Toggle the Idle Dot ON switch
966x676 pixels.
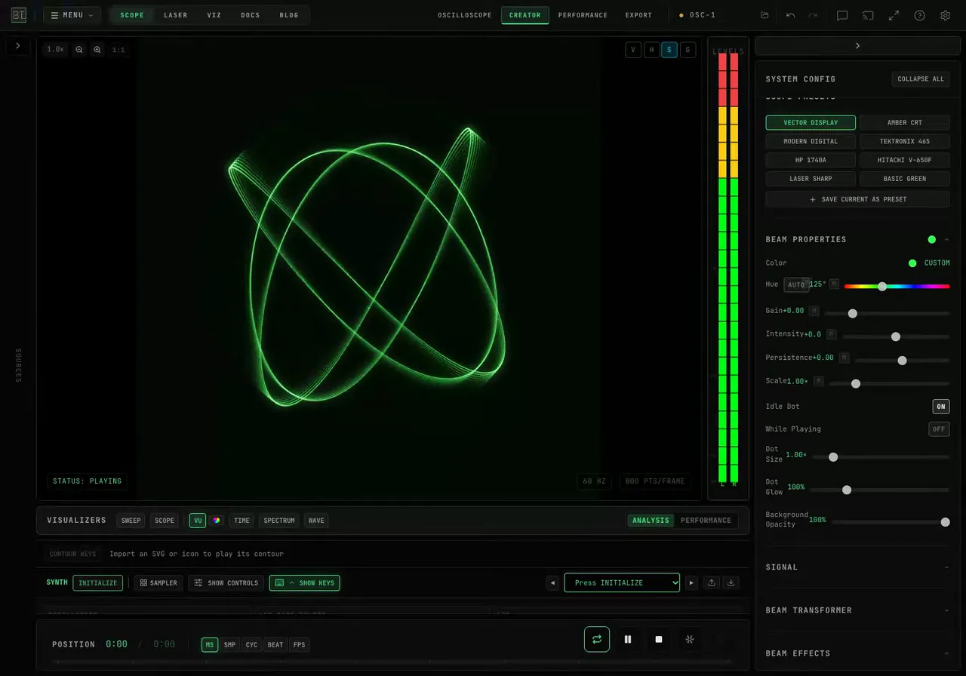pyautogui.click(x=940, y=406)
